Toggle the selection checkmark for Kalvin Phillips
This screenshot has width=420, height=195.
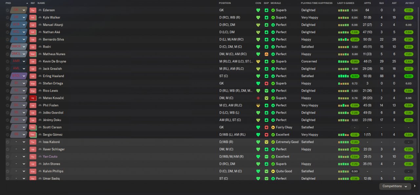click(8, 171)
